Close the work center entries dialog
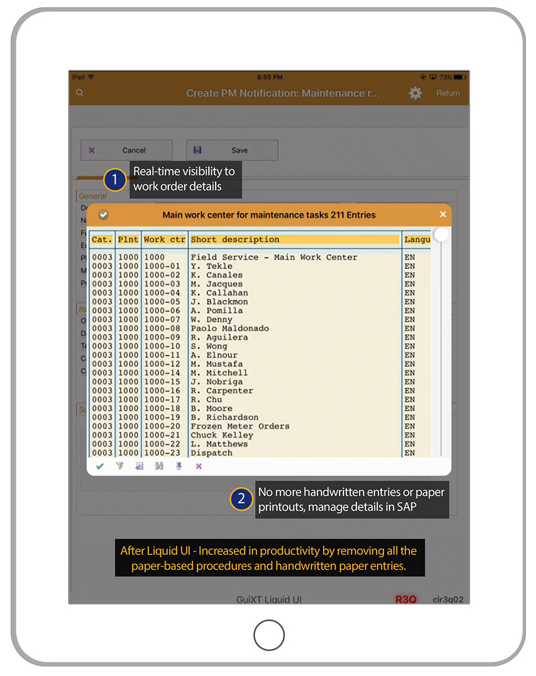This screenshot has width=536, height=676. click(443, 215)
